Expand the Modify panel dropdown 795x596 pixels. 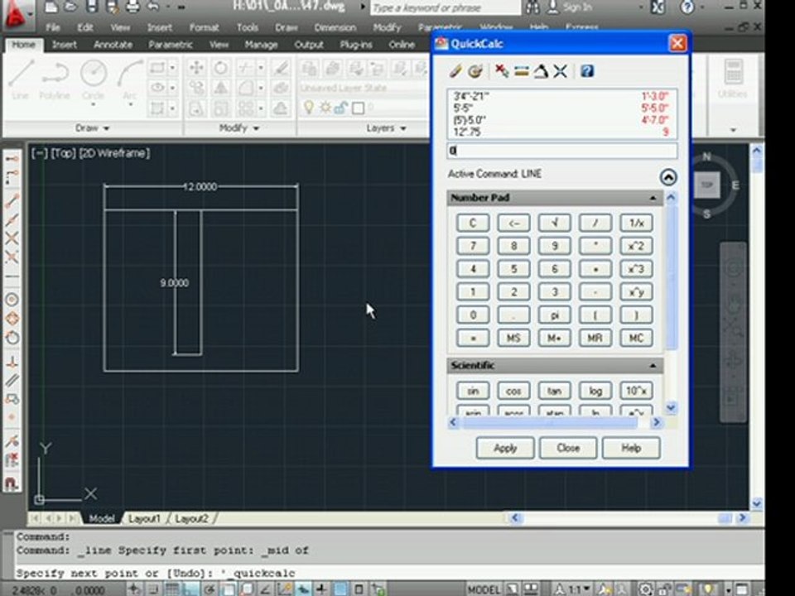tap(238, 128)
